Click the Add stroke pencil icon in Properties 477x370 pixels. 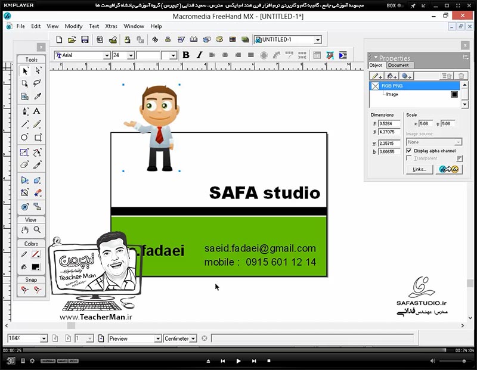(x=377, y=76)
